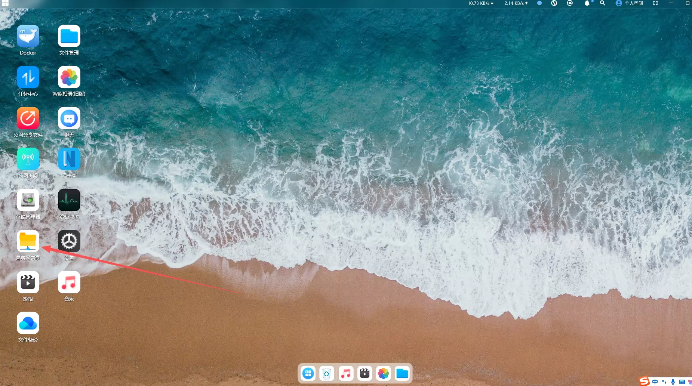Open 公网分享文件 desktop app
Image resolution: width=692 pixels, height=386 pixels.
[28, 118]
